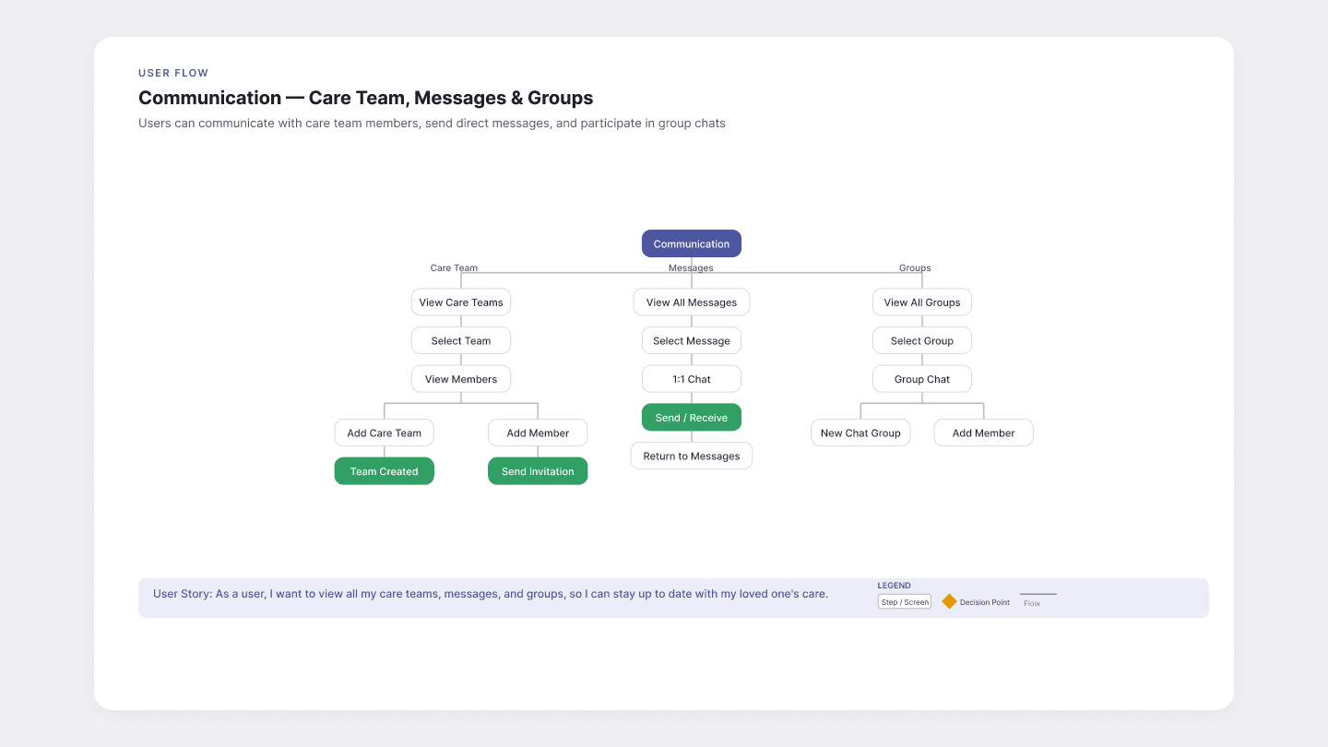Open the 1:1 Chat node

point(692,379)
